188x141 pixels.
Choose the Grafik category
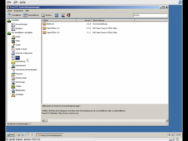click(18, 45)
